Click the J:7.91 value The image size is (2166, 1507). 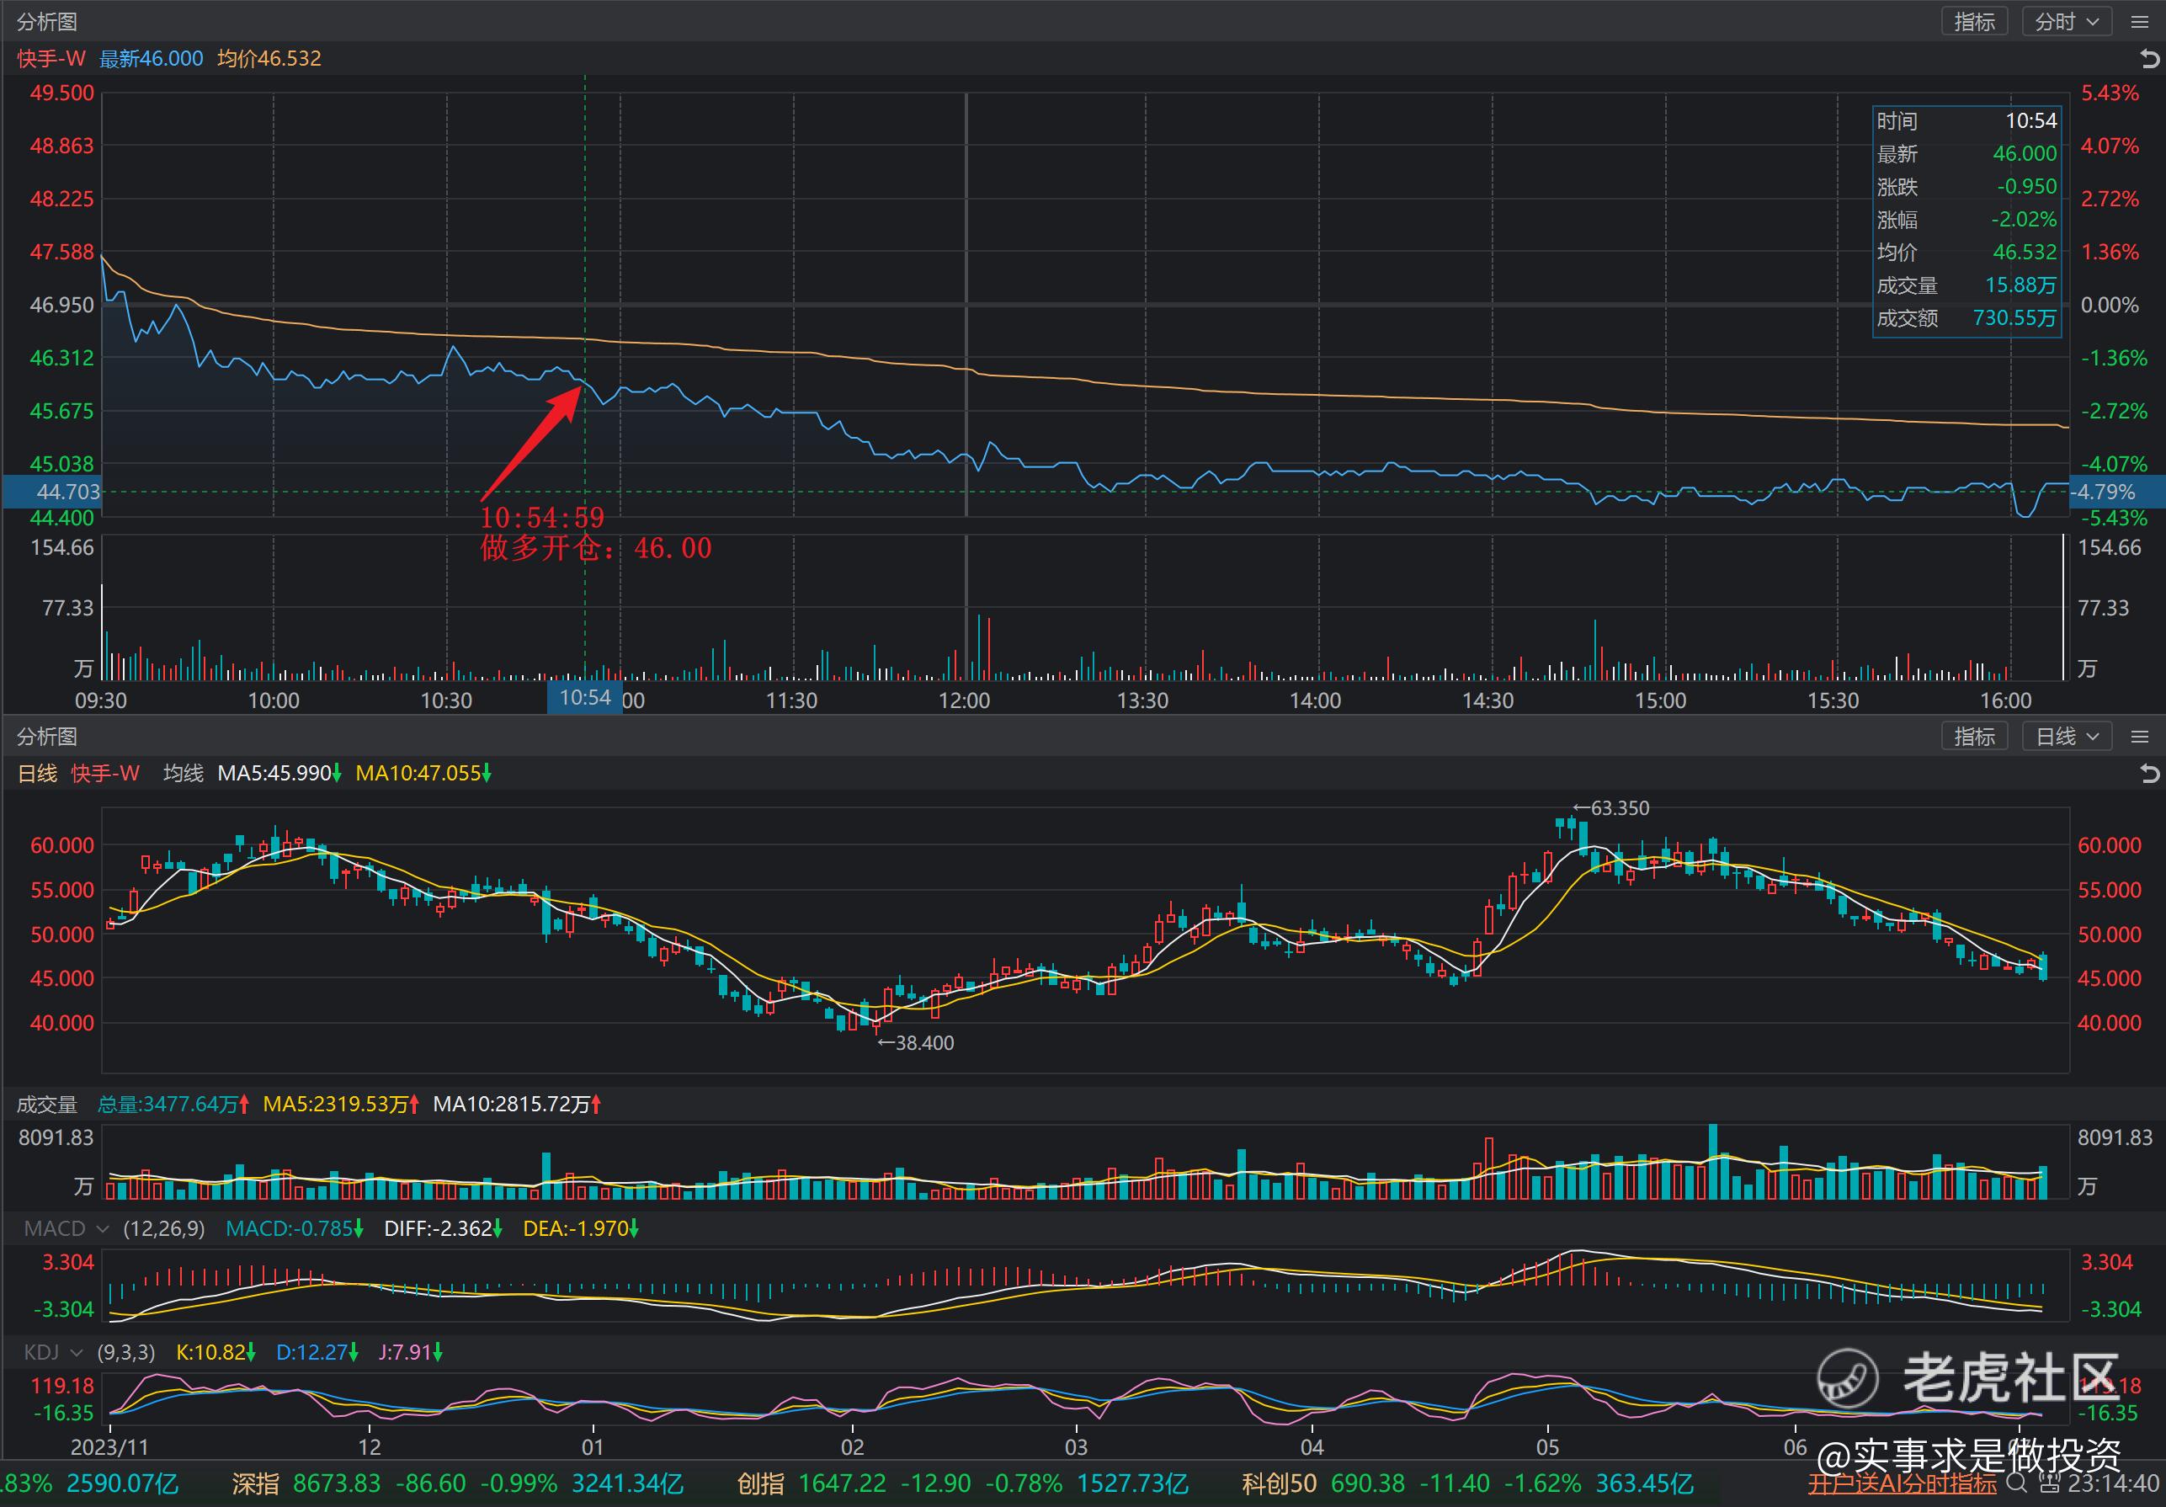pos(410,1352)
